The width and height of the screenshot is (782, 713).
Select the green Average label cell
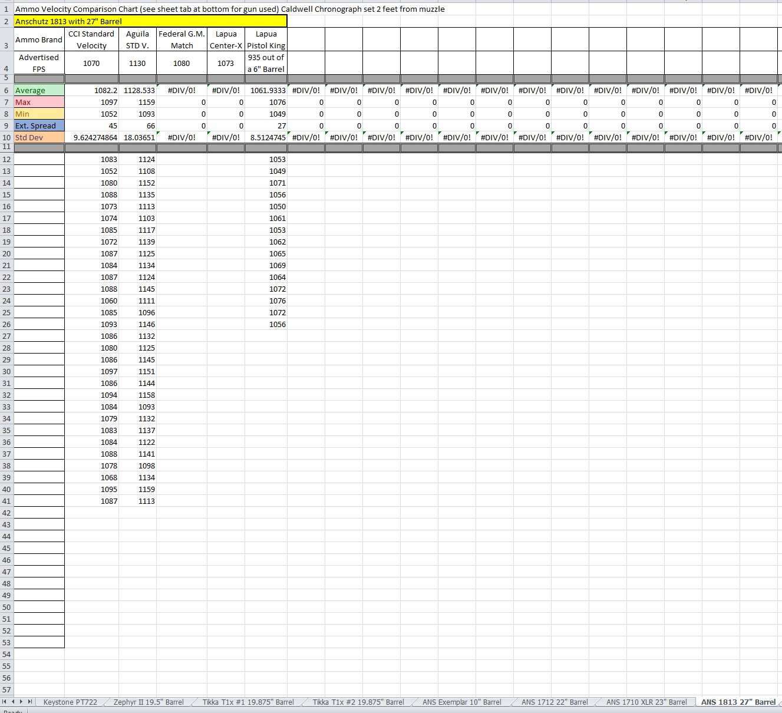39,90
